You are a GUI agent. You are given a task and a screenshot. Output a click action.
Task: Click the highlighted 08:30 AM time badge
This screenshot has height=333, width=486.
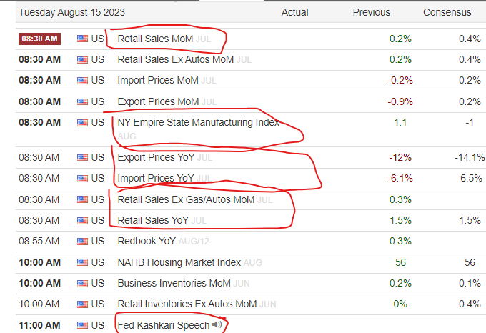click(x=40, y=39)
